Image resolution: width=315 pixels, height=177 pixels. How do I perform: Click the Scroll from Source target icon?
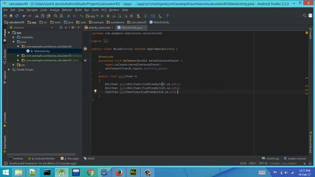61,28
